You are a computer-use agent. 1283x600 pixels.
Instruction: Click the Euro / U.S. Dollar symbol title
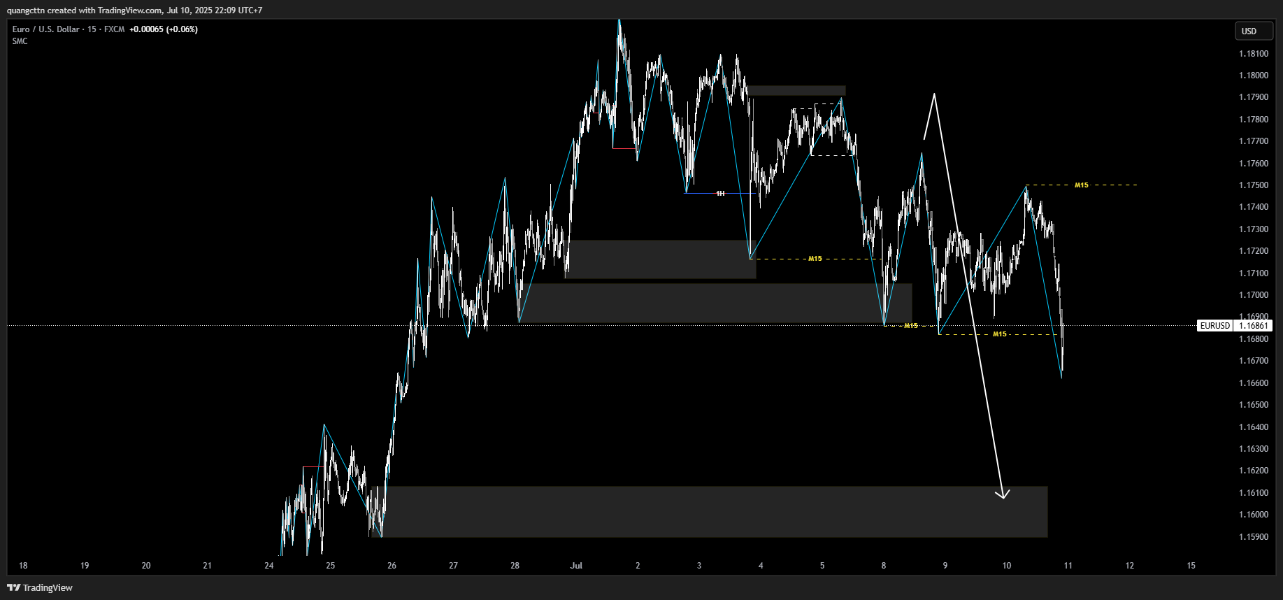tap(46, 29)
